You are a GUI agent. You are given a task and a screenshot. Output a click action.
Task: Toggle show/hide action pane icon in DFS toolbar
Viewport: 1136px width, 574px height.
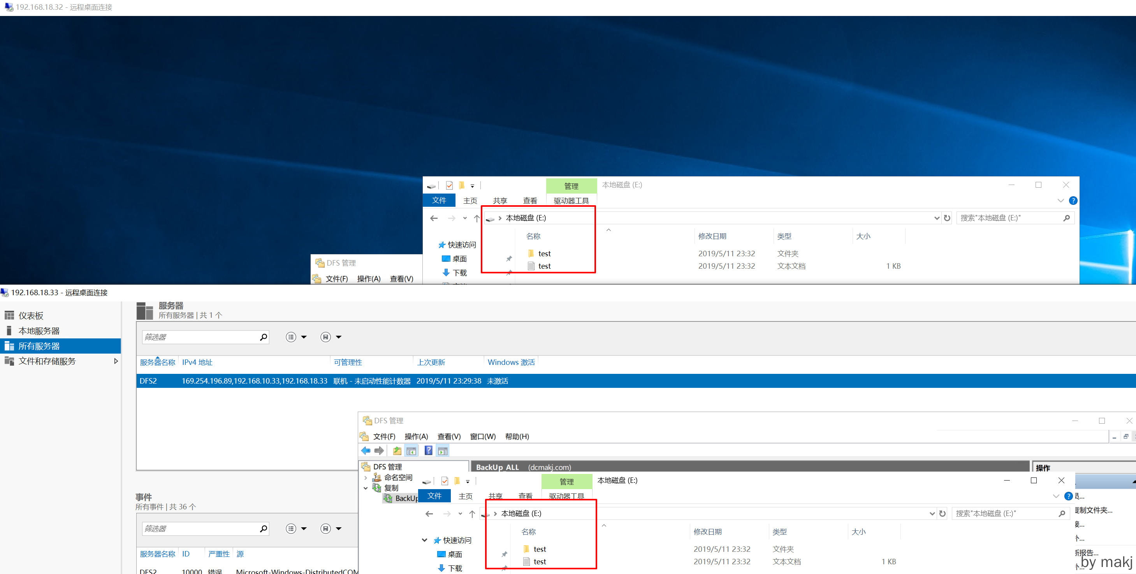443,451
